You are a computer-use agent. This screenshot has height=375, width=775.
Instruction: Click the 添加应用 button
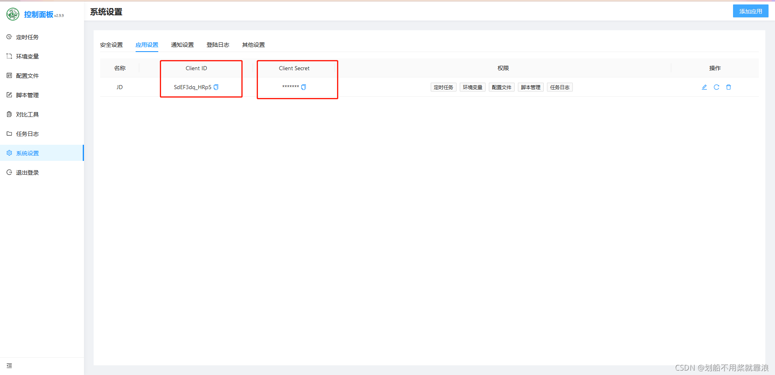[750, 11]
